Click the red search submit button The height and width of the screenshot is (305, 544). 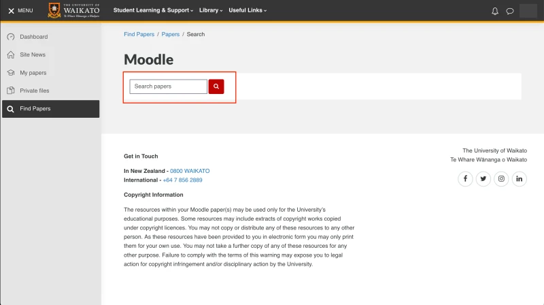coord(216,86)
